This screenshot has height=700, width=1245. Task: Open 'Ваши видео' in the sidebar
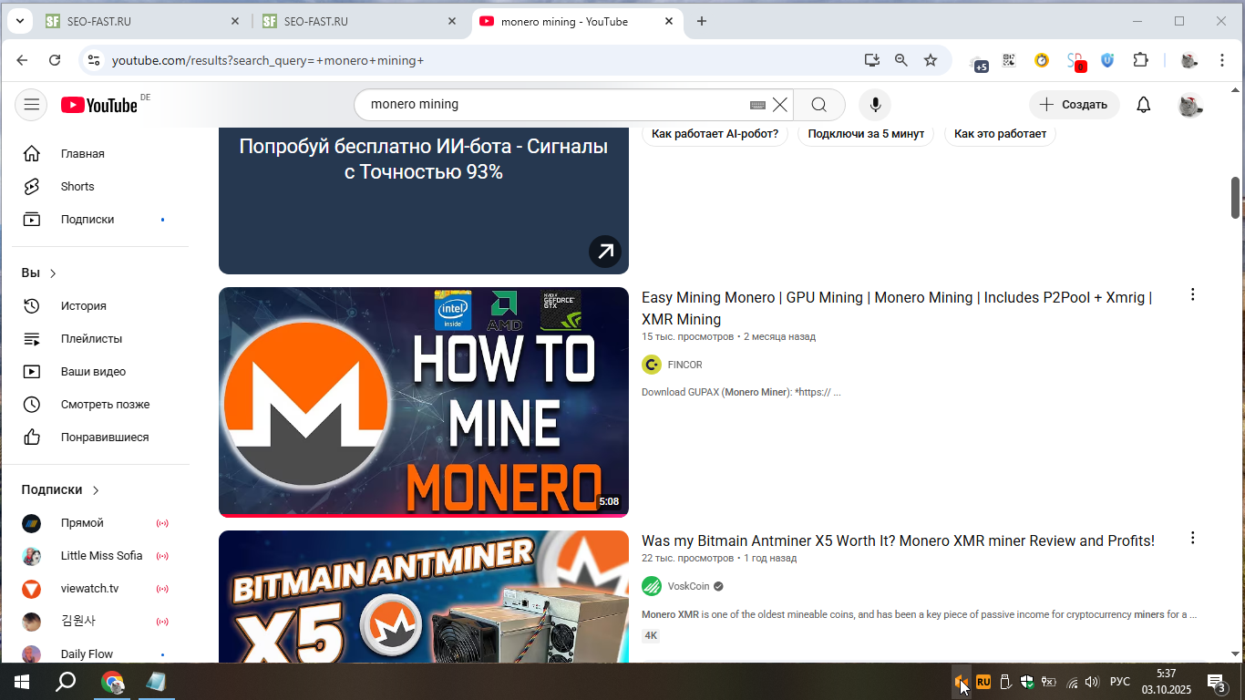[100, 372]
